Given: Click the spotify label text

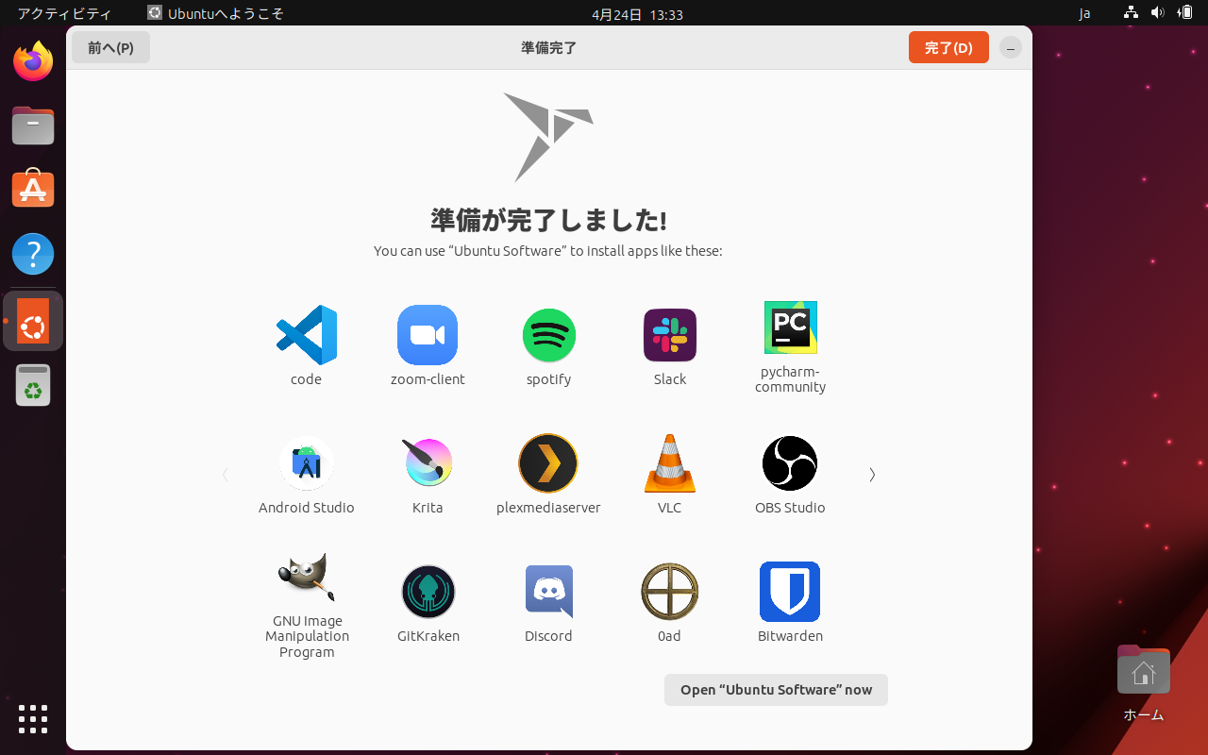Looking at the screenshot, I should pos(548,379).
